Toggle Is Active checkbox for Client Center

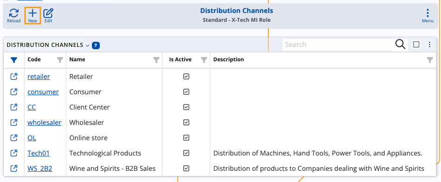(186, 107)
